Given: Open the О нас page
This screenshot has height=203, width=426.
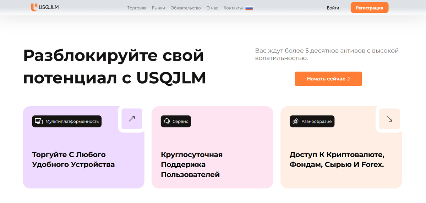Looking at the screenshot, I should [x=212, y=8].
